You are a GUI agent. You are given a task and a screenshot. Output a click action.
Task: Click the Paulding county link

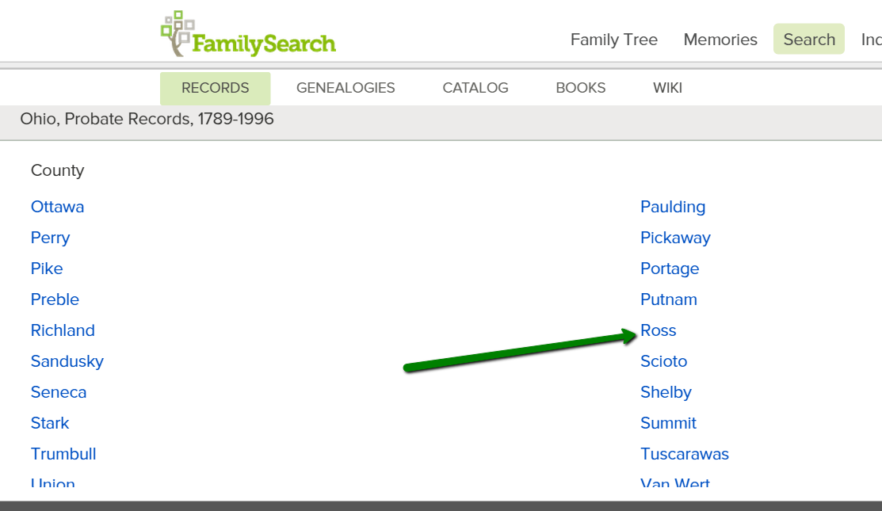673,207
